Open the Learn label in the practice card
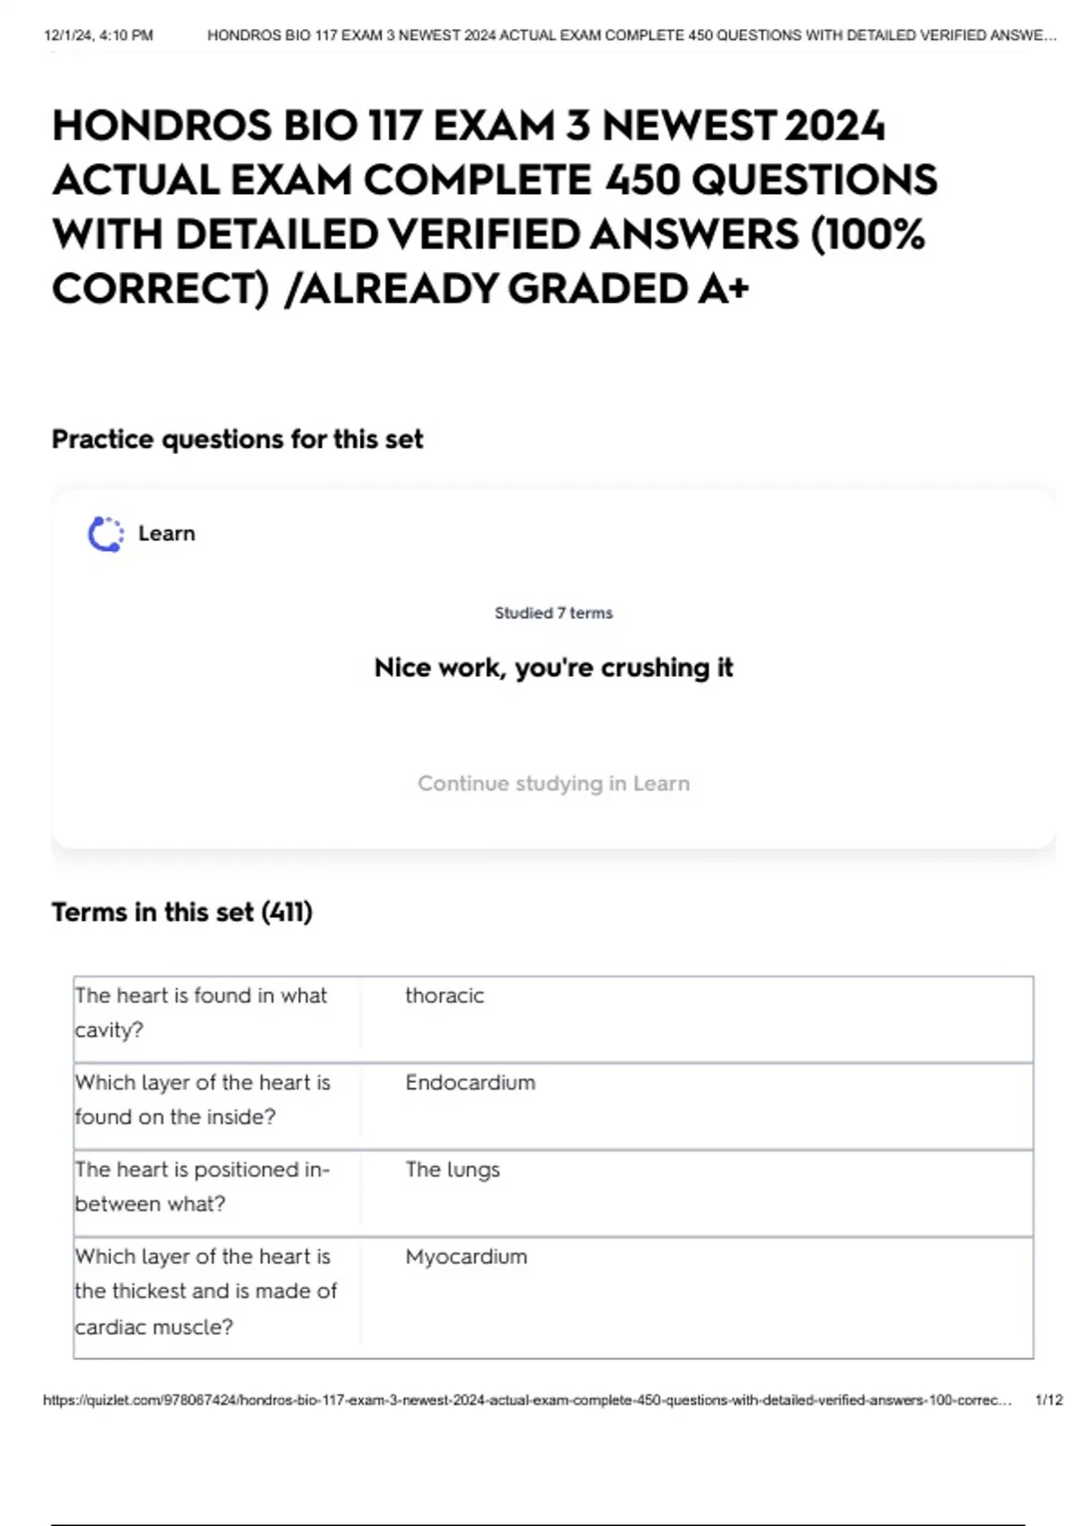Viewport: 1077px width, 1526px height. click(166, 533)
